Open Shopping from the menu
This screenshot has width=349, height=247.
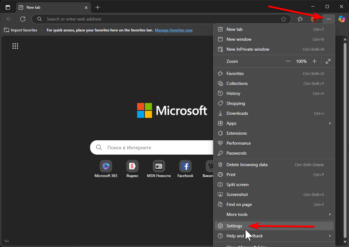(274, 103)
